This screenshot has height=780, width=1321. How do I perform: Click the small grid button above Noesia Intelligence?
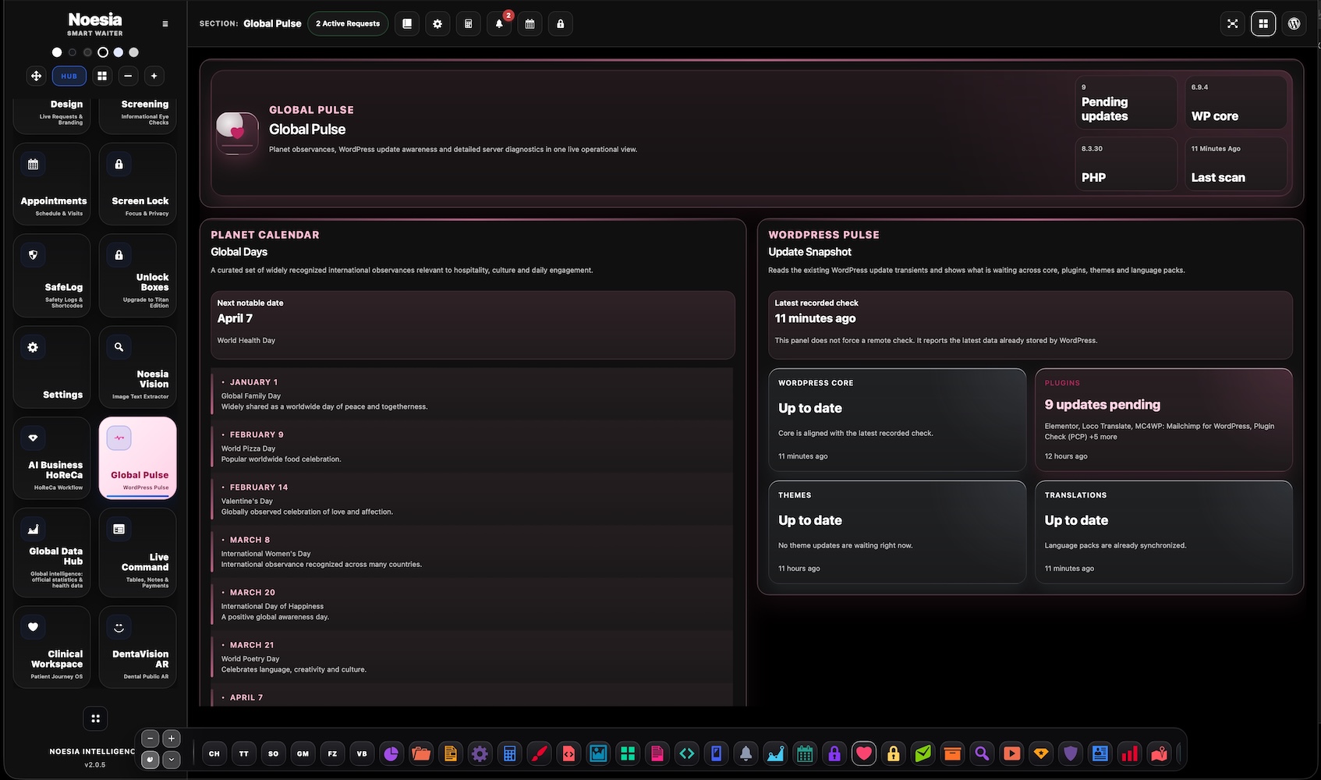tap(95, 718)
